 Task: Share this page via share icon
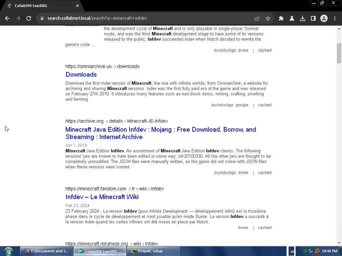click(257, 19)
